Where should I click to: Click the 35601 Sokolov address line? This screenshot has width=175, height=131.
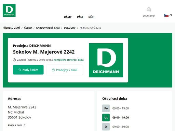(19, 117)
